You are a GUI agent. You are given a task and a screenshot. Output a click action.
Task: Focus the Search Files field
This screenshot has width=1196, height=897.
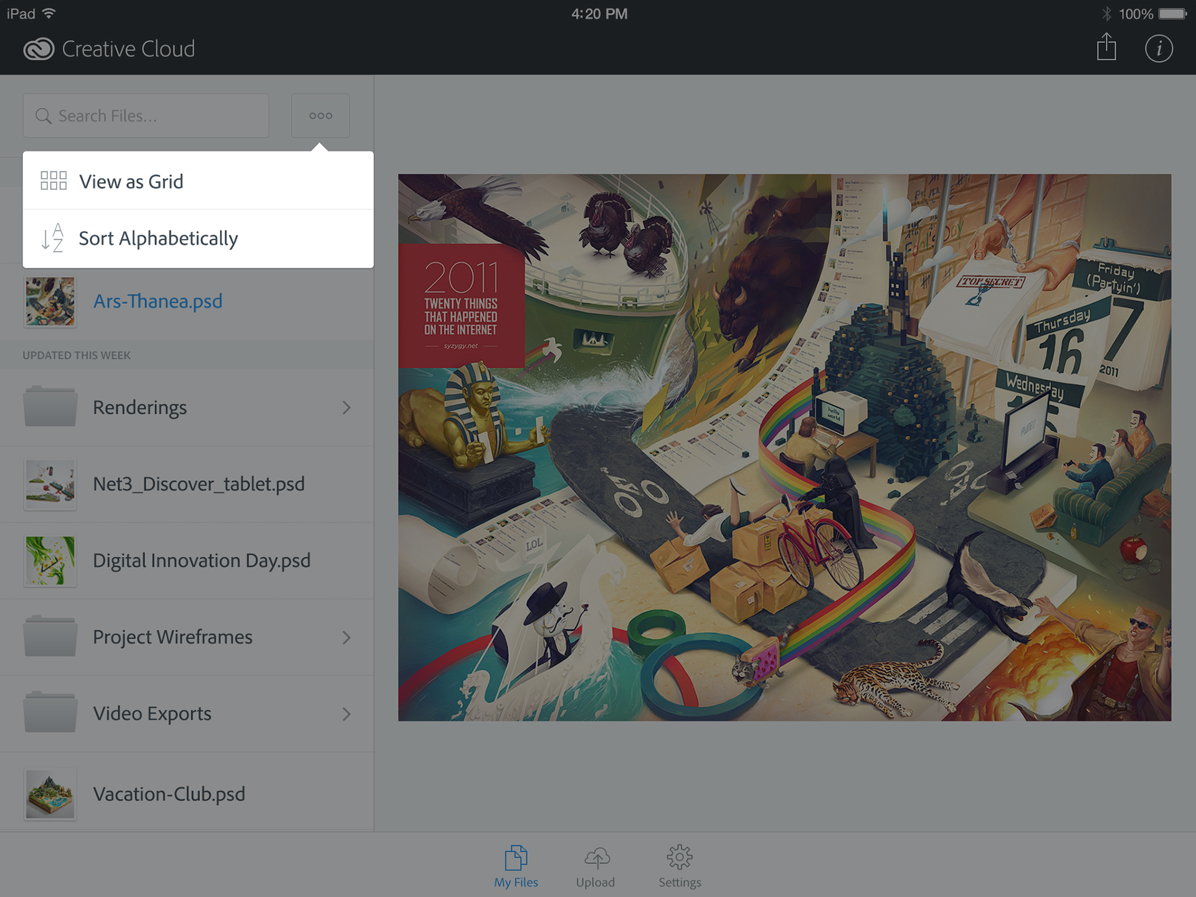tap(146, 116)
